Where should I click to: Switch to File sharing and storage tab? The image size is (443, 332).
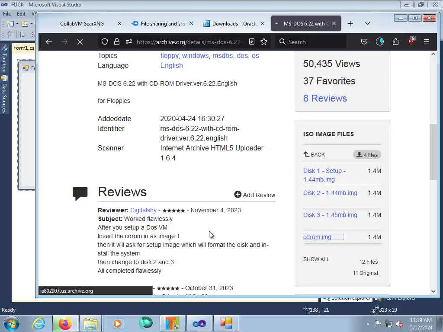[163, 24]
